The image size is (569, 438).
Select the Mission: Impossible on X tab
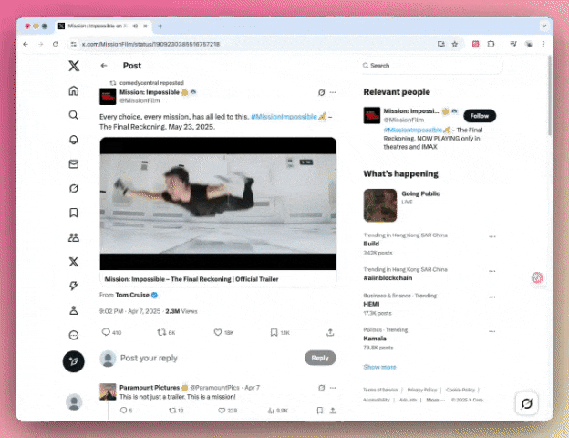coord(103,26)
